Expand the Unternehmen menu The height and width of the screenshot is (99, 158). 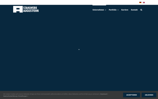tap(99, 10)
